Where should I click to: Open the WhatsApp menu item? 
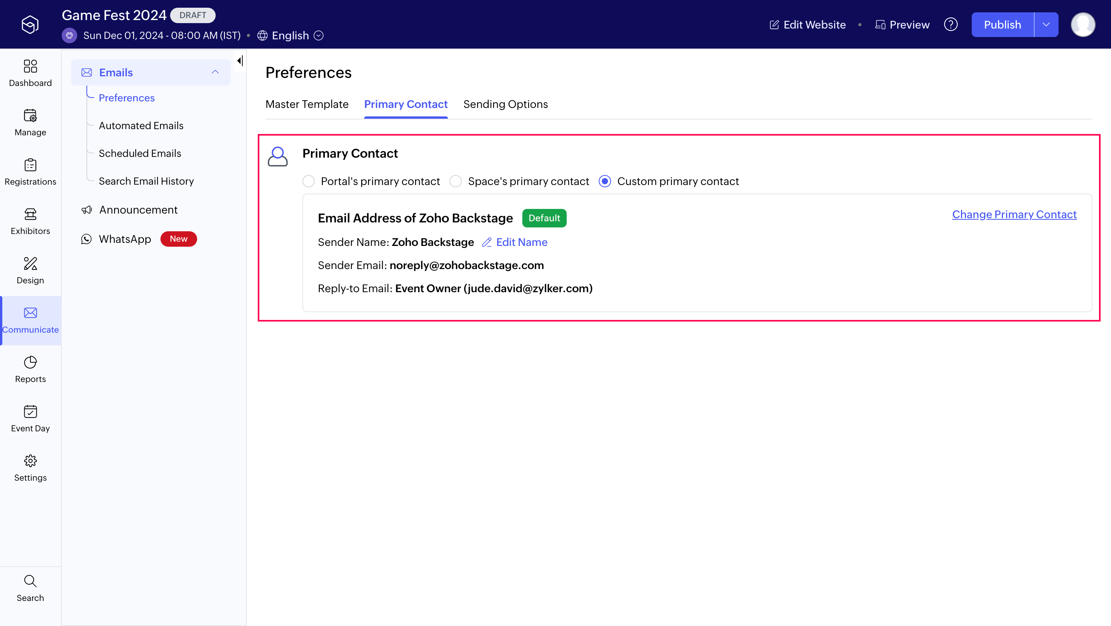pyautogui.click(x=125, y=239)
